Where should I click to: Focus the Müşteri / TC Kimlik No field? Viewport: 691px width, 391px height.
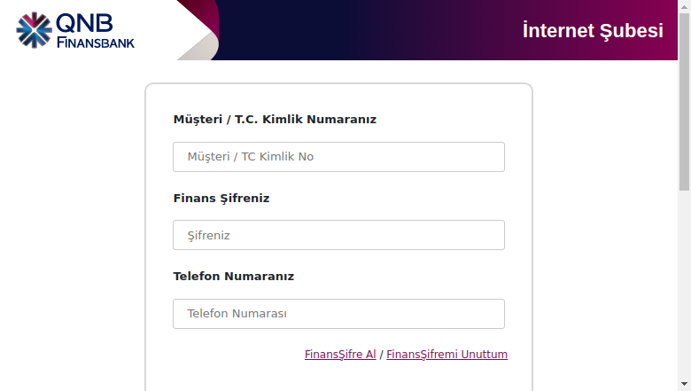(338, 157)
